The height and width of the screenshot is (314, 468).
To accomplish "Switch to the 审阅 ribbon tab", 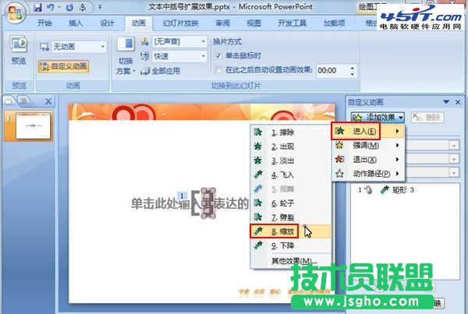I will tap(222, 23).
